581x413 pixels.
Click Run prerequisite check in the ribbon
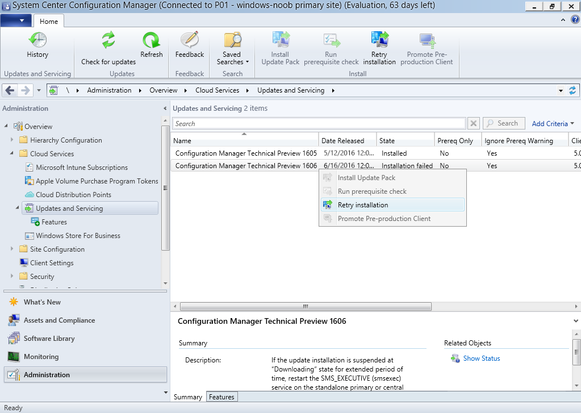tap(331, 48)
